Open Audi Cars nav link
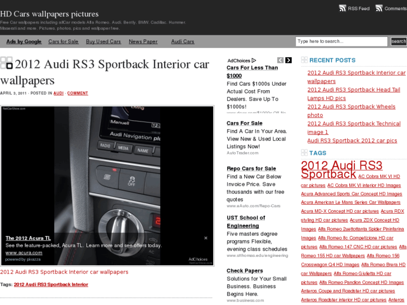This screenshot has width=407, height=305. coord(183,41)
